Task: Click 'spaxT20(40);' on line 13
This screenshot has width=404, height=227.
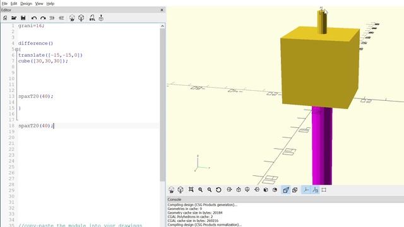Action: pos(35,96)
